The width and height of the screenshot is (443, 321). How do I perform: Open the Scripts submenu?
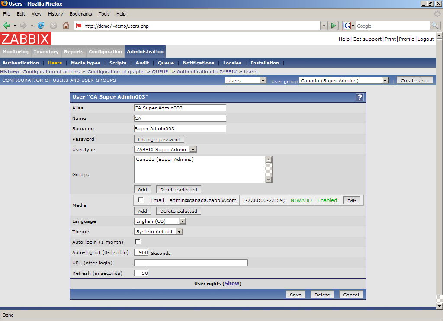click(118, 63)
